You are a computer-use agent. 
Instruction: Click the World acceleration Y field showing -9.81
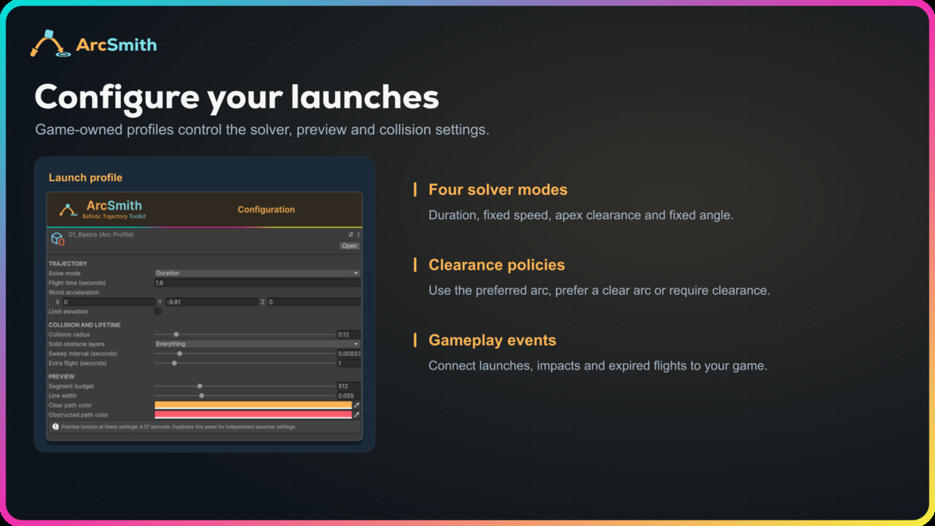(x=211, y=302)
